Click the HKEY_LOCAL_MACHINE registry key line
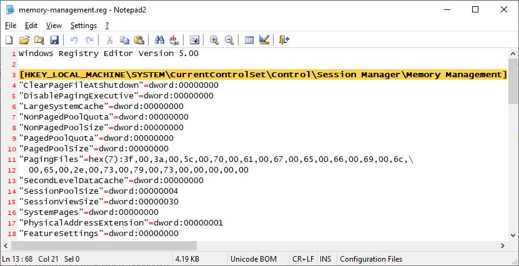 coord(262,75)
